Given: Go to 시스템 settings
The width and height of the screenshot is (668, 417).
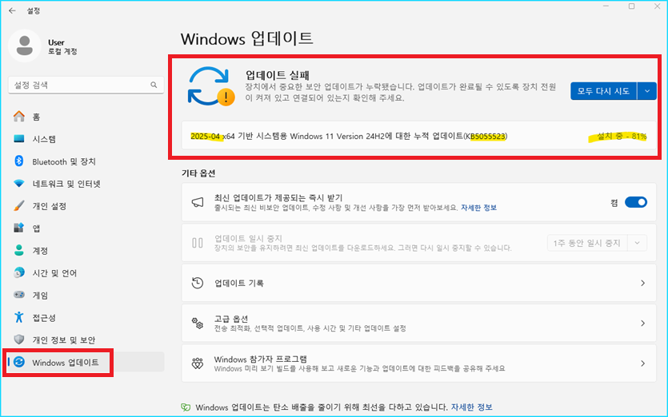Looking at the screenshot, I should (86, 139).
